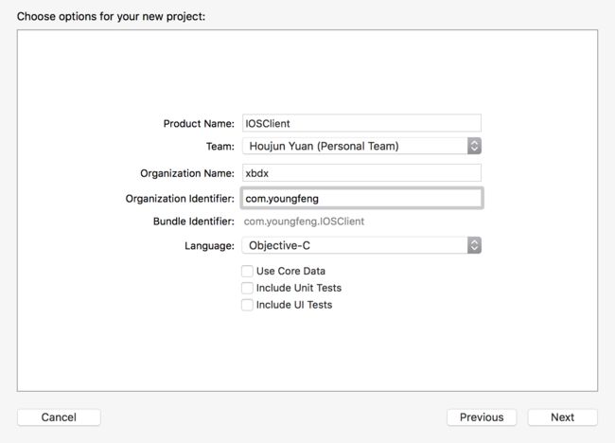Click the Organization Identifier text field

(x=361, y=198)
